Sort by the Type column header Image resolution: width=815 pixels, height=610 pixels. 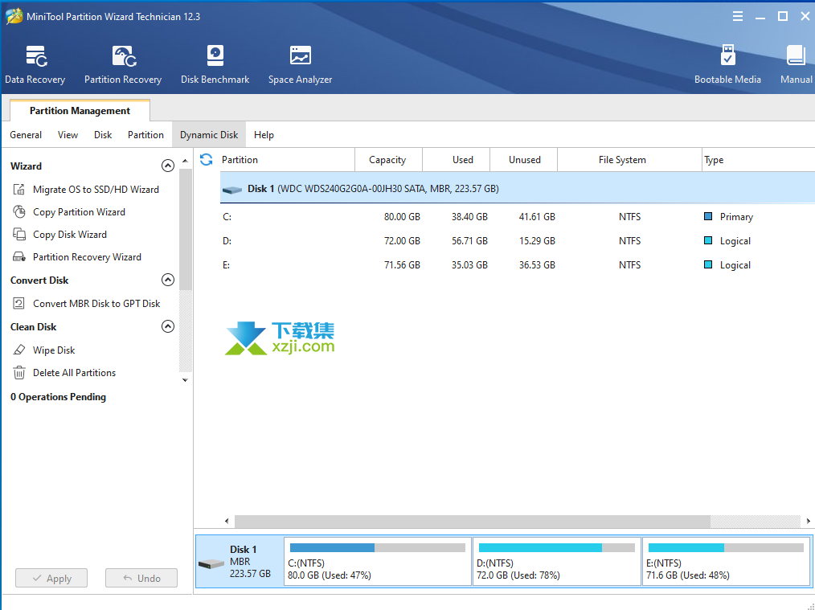[759, 159]
